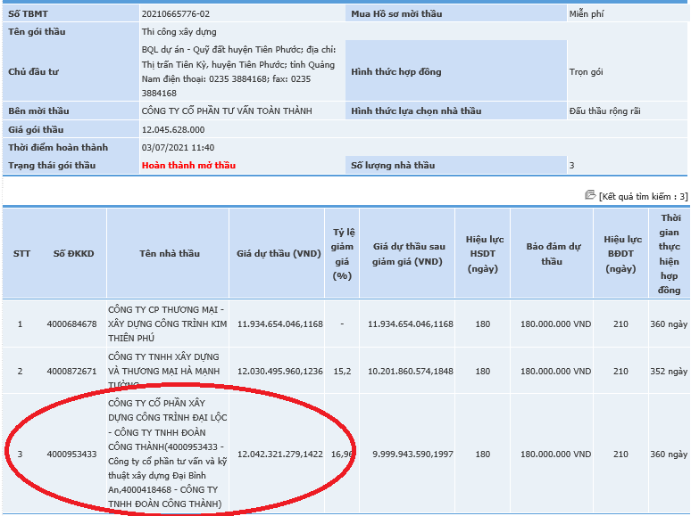Click bid price 12.042.321.279,1422
This screenshot has height=516, width=691.
[x=279, y=454]
